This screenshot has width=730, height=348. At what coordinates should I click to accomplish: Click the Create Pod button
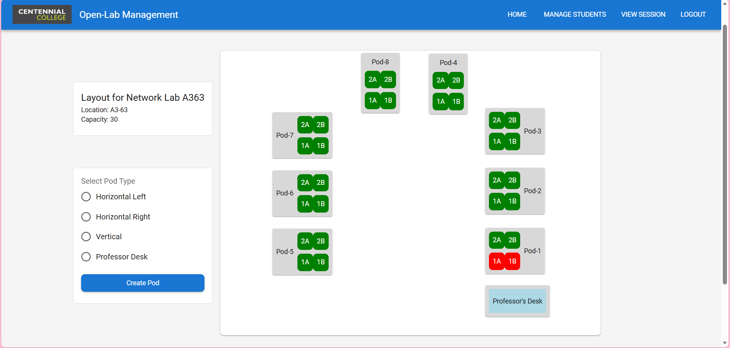coord(142,283)
